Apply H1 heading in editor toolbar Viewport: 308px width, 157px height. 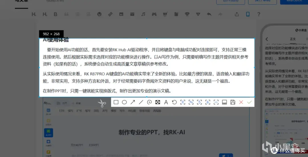coord(34,14)
